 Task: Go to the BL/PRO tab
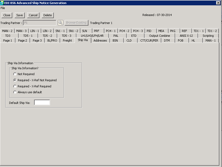[52, 40]
